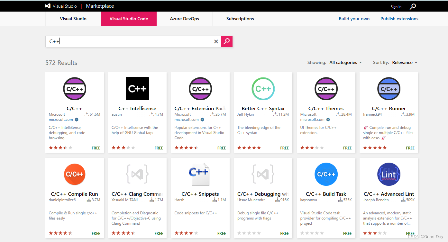Open the Sort By Relevance dropdown
Image resolution: width=448 pixels, height=242 pixels.
(405, 62)
